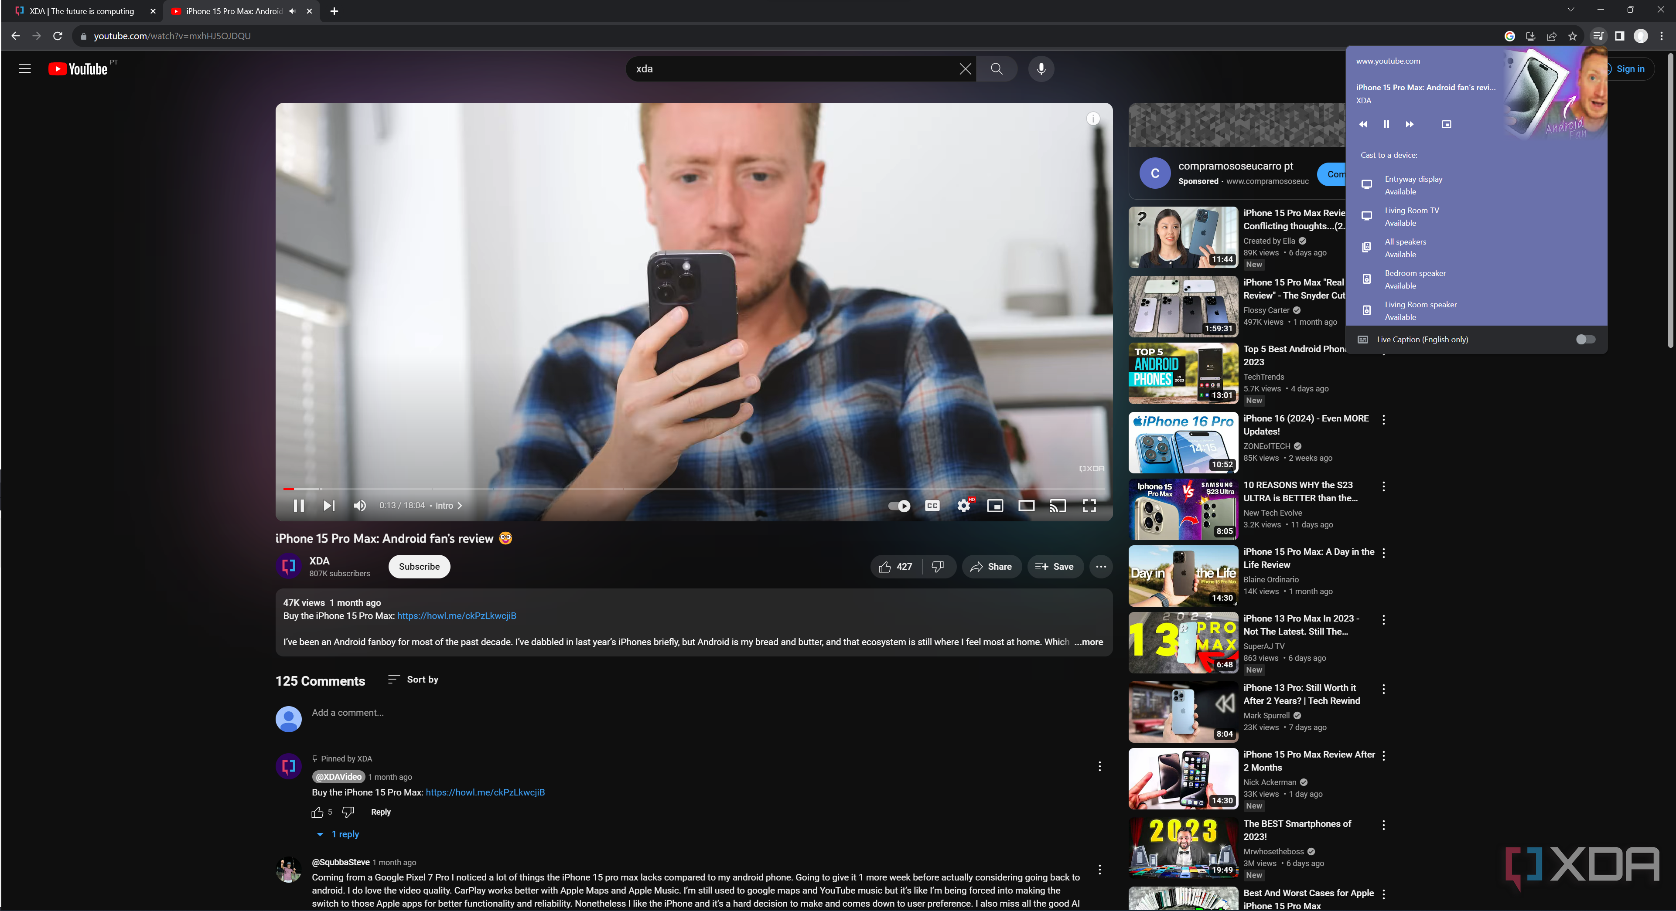Screen dimensions: 1676x911
Task: Cast to Entryway display
Action: (1476, 185)
